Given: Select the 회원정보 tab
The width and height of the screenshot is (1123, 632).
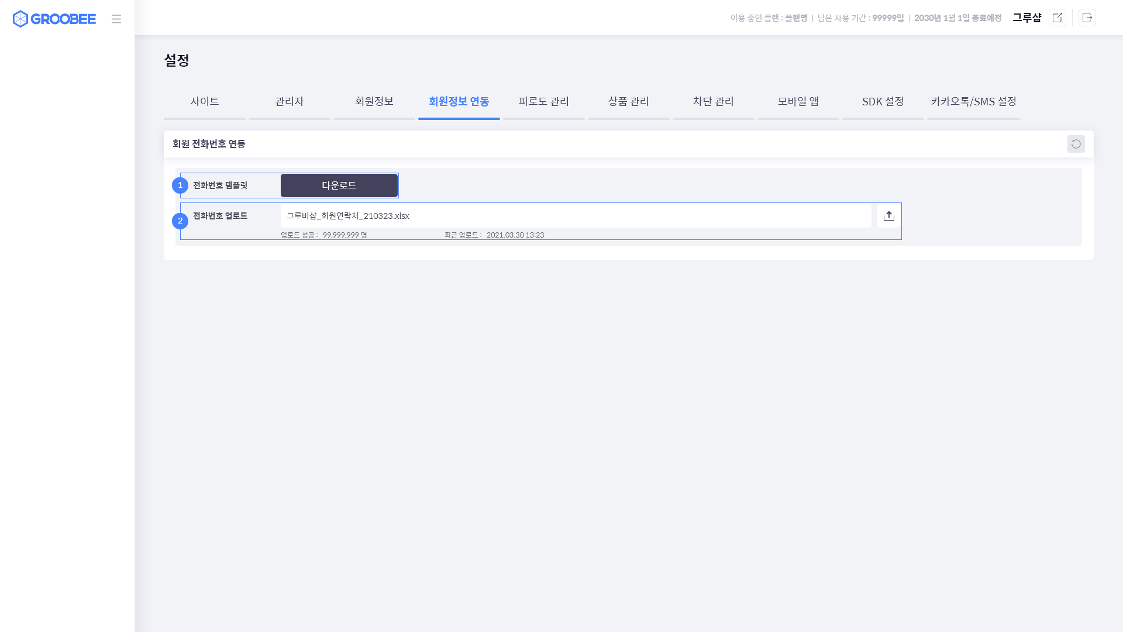Looking at the screenshot, I should coord(374,102).
